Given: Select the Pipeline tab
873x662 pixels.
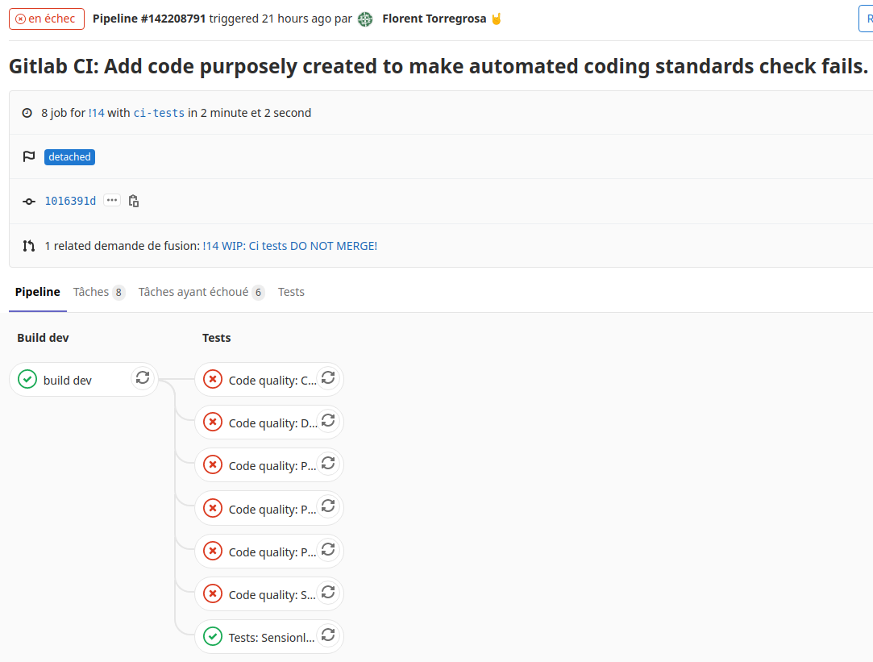Looking at the screenshot, I should click(37, 292).
